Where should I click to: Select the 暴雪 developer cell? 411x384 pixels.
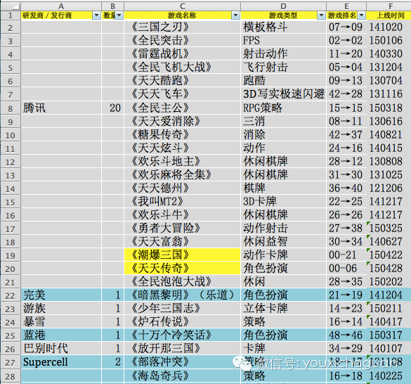tap(61, 322)
